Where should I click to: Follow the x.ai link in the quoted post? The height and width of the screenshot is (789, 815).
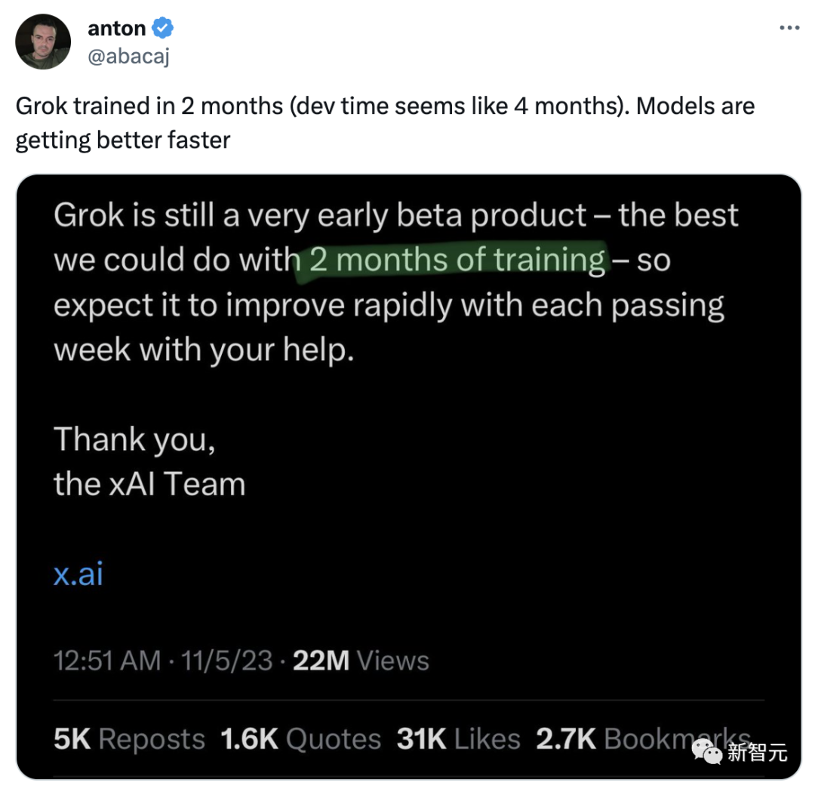pos(78,573)
